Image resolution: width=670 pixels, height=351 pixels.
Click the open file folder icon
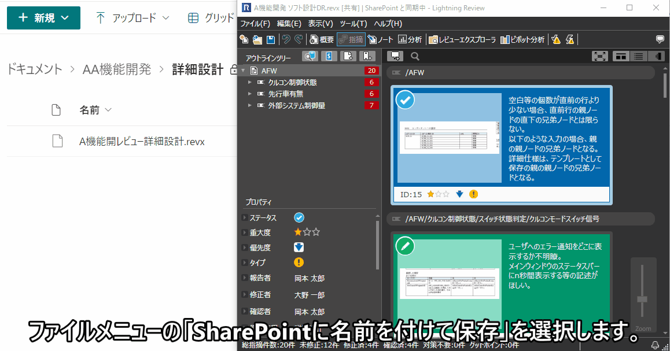point(257,39)
